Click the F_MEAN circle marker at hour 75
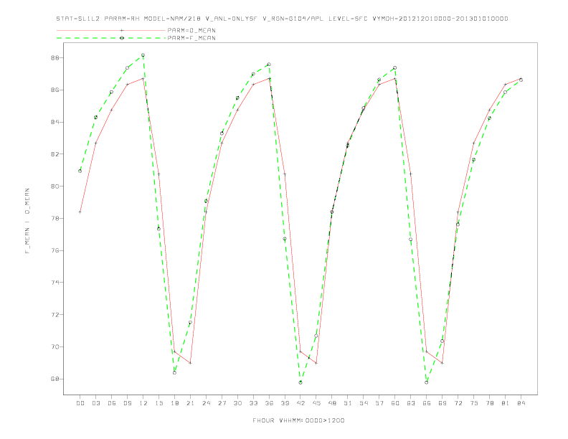Viewport: 568px width, 439px height. click(x=473, y=160)
